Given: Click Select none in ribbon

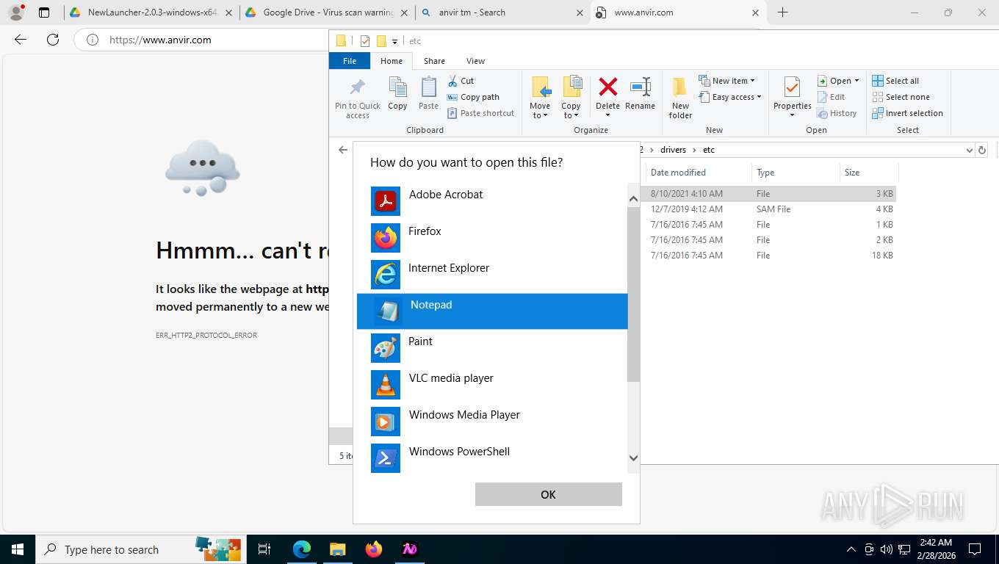Looking at the screenshot, I should point(901,97).
